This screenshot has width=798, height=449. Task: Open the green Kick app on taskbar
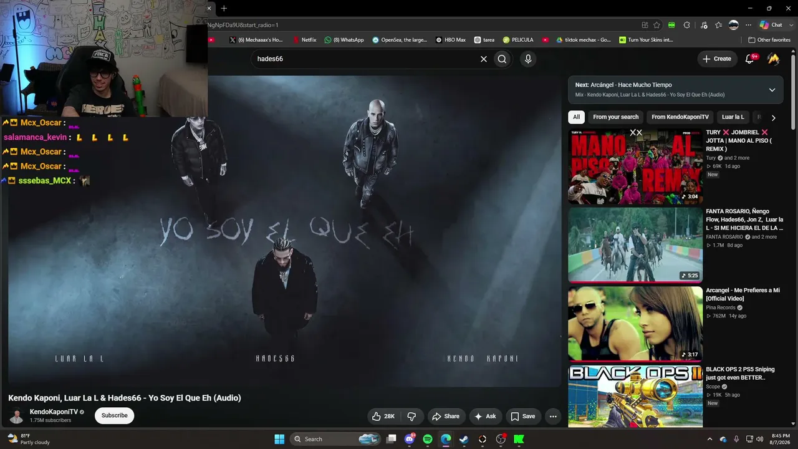click(519, 439)
